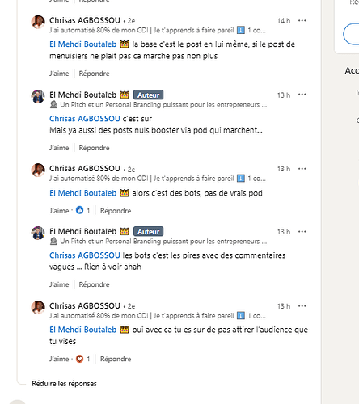This screenshot has width=359, height=404.
Task: Open Chrisas AGBOSSOU mention before 'c'est sur'
Action: coord(85,119)
